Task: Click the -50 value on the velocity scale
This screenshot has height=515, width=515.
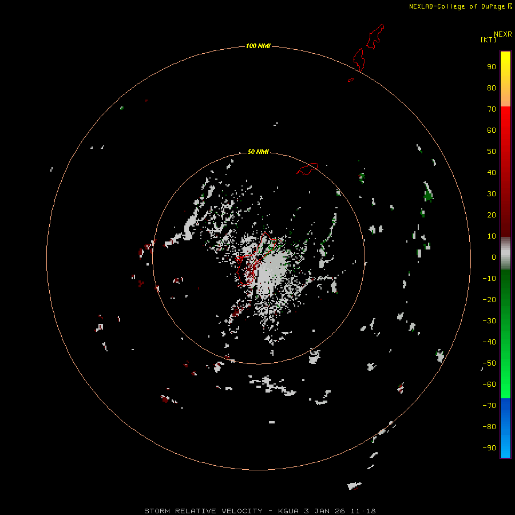Action: pyautogui.click(x=489, y=363)
